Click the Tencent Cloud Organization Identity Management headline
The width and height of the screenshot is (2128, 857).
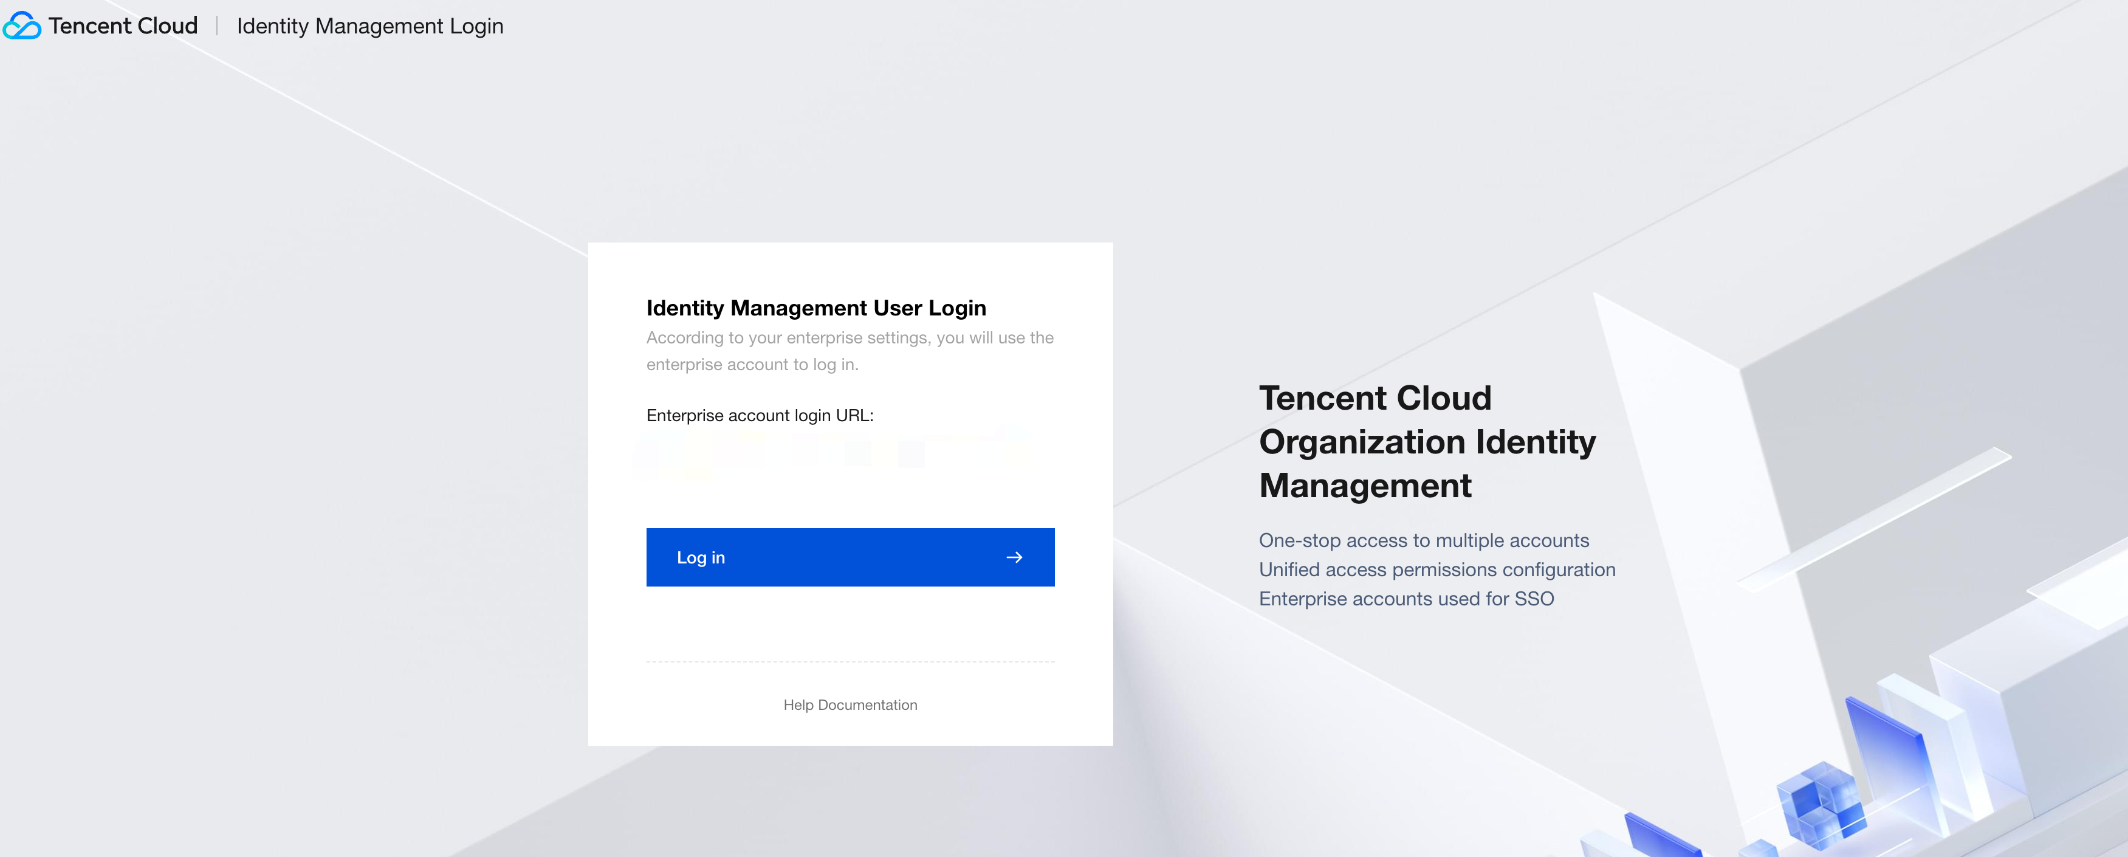pos(1427,442)
